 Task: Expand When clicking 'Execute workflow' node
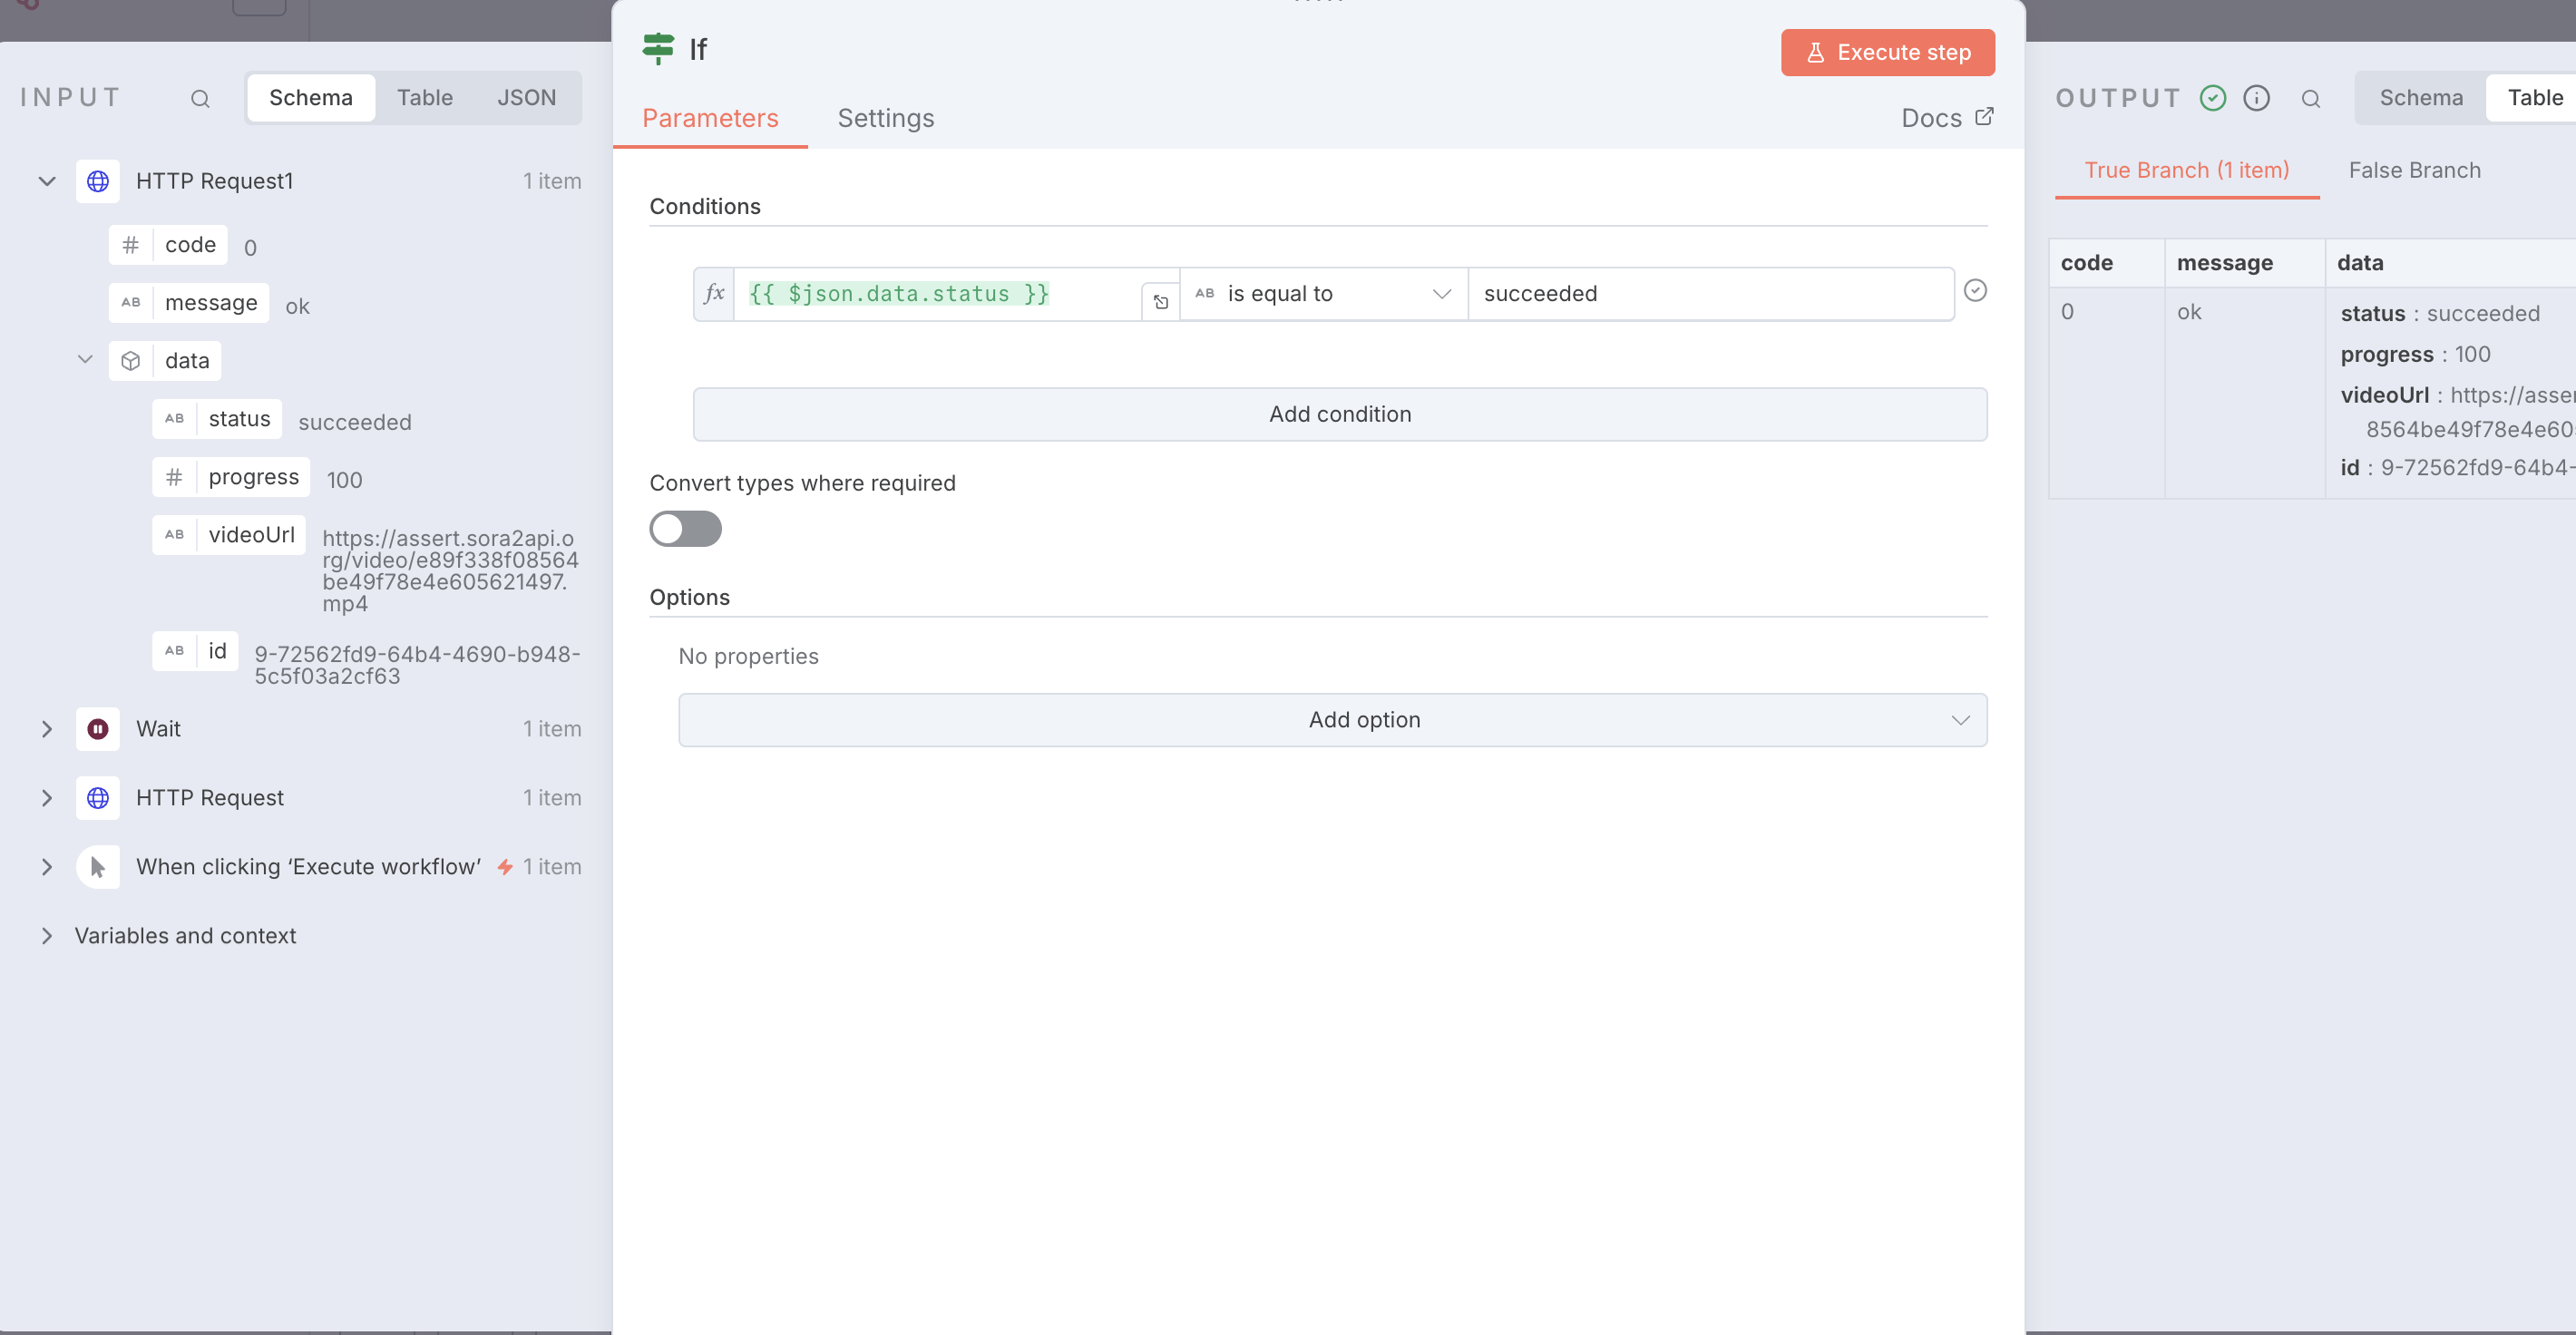(47, 867)
